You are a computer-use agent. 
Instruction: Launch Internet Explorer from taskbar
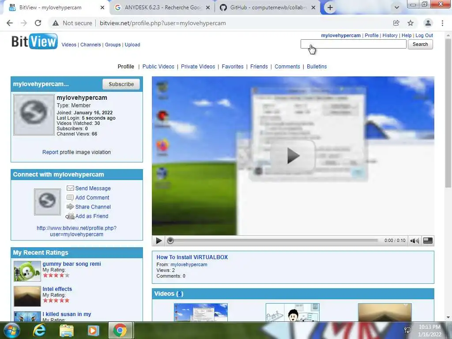click(39, 330)
